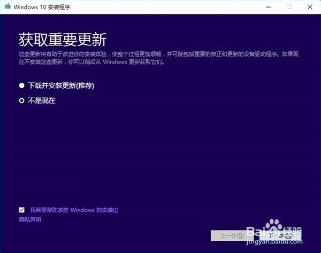Click the 下一步(N) next button
Screen dimensions: 321x253
coord(280,235)
